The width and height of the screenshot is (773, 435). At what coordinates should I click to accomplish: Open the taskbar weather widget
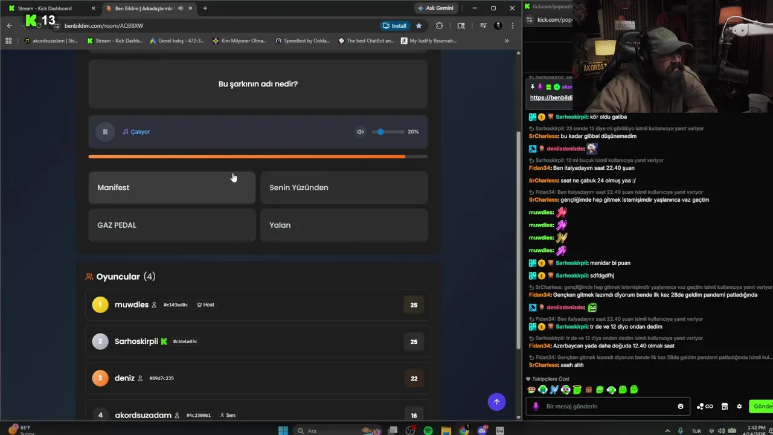coord(21,430)
